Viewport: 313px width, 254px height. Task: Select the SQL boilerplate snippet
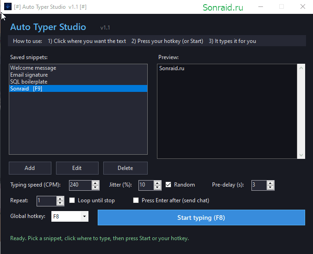click(x=78, y=82)
